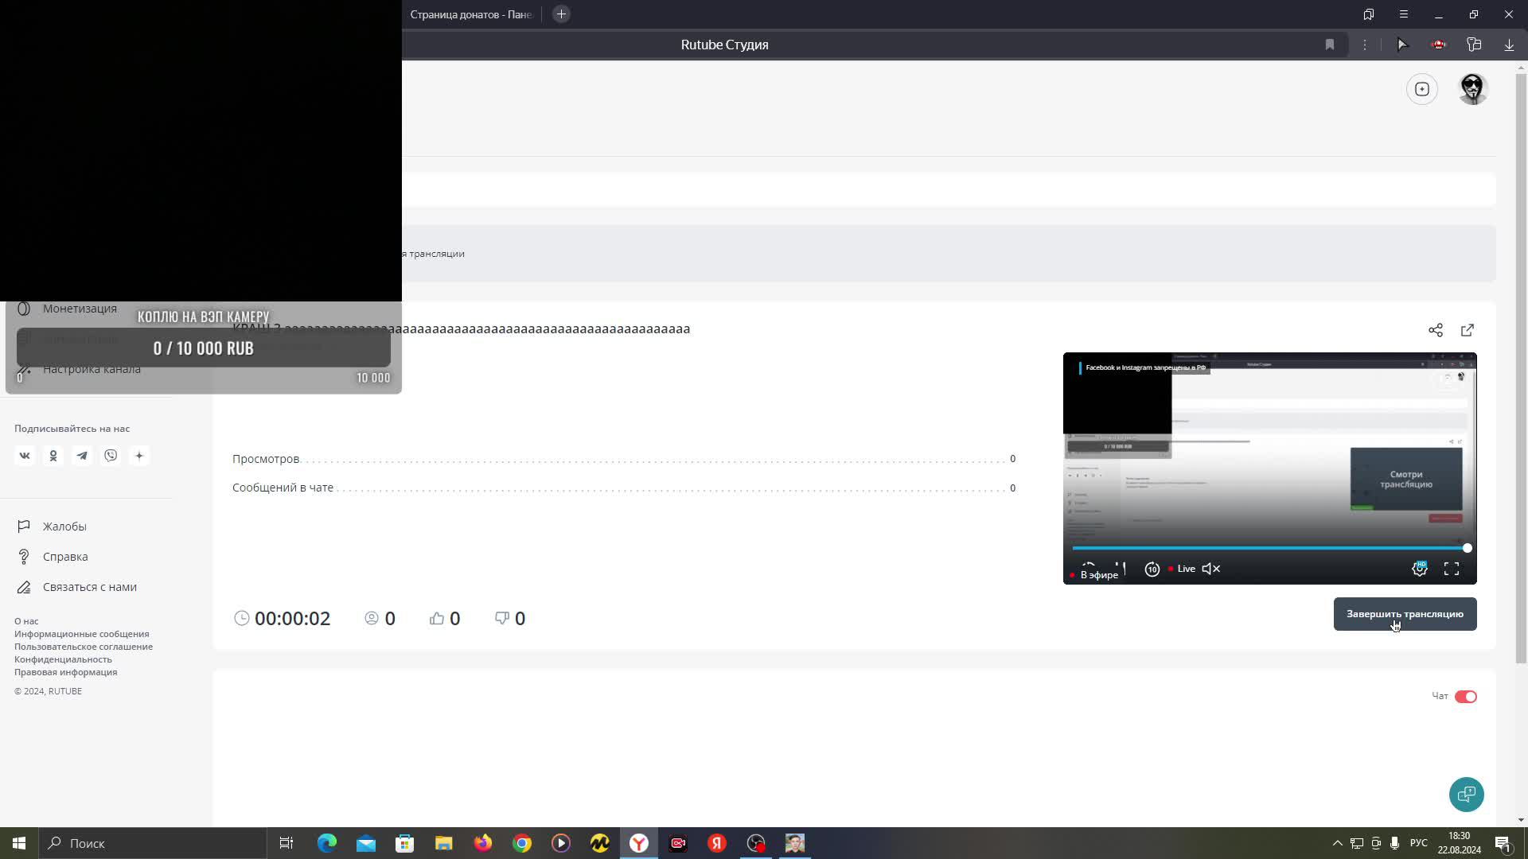Skip forward 10 seconds in player
Viewport: 1528px width, 859px height.
tap(1152, 569)
